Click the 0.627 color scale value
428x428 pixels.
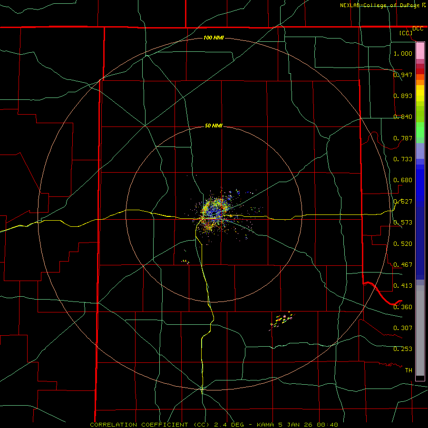[x=403, y=202]
